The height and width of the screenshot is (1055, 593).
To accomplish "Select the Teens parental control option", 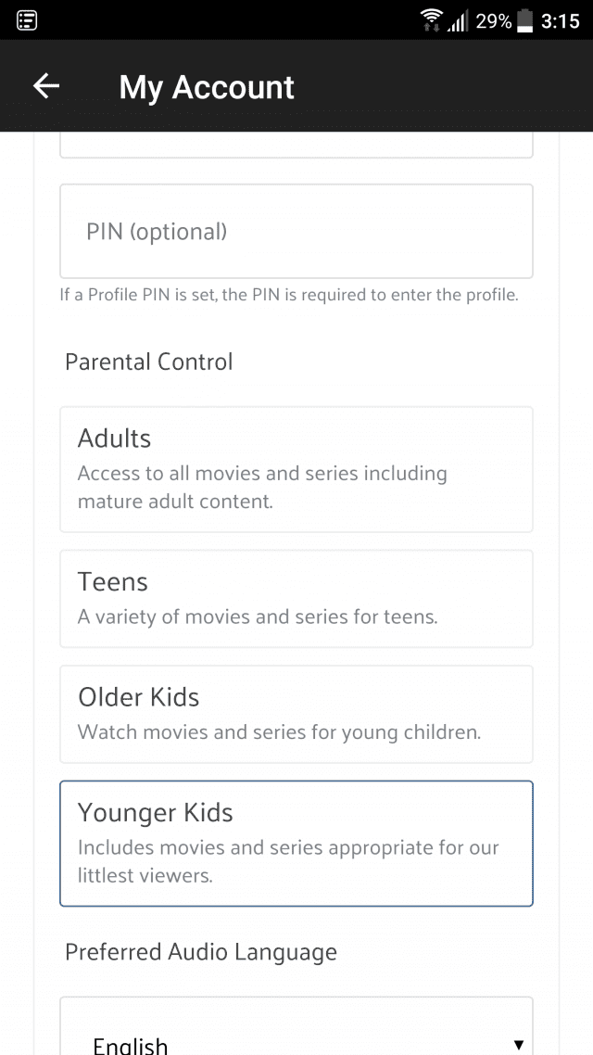I will (296, 599).
